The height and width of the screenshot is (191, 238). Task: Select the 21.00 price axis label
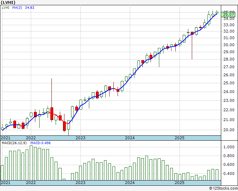(229, 120)
